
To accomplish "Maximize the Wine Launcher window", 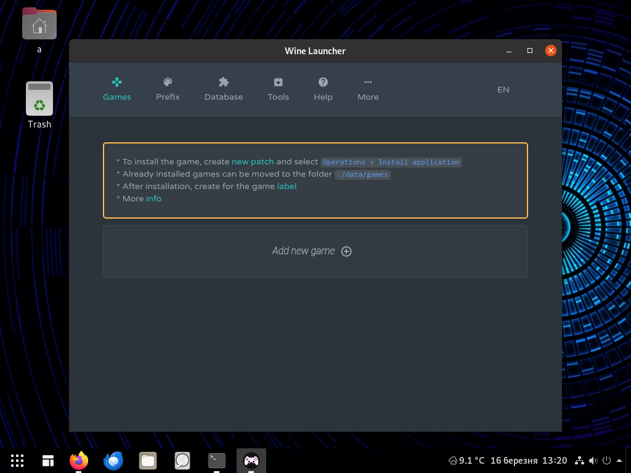I will pyautogui.click(x=529, y=51).
